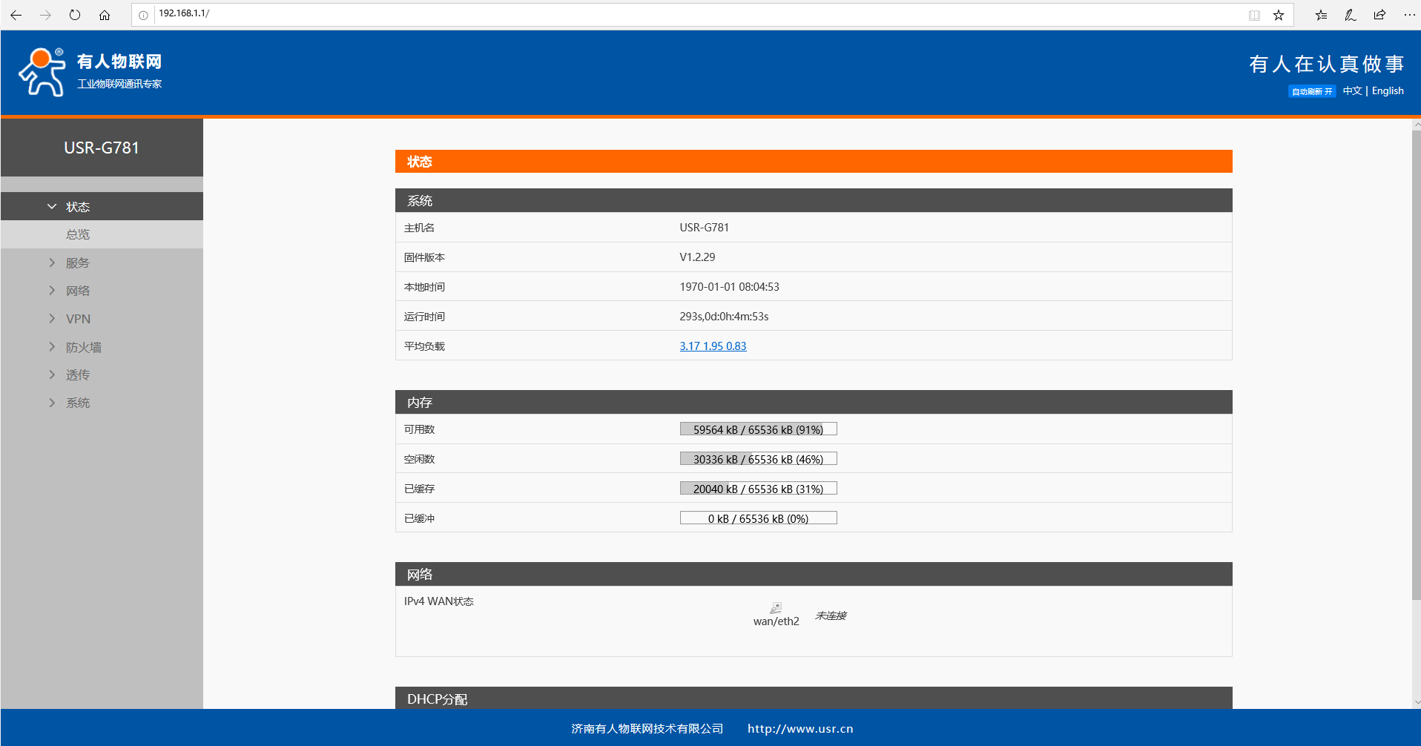Click the USR IoT logo in the header
1421x746 pixels.
[90, 72]
